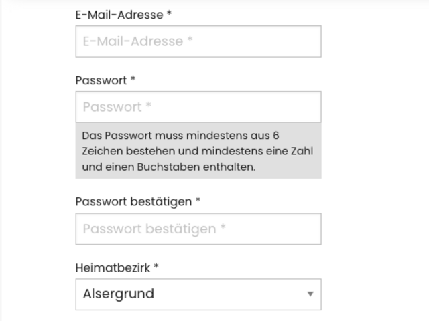Viewport: 429px width, 321px height.
Task: Click the Passwort bestätigen field label
Action: tap(134, 201)
